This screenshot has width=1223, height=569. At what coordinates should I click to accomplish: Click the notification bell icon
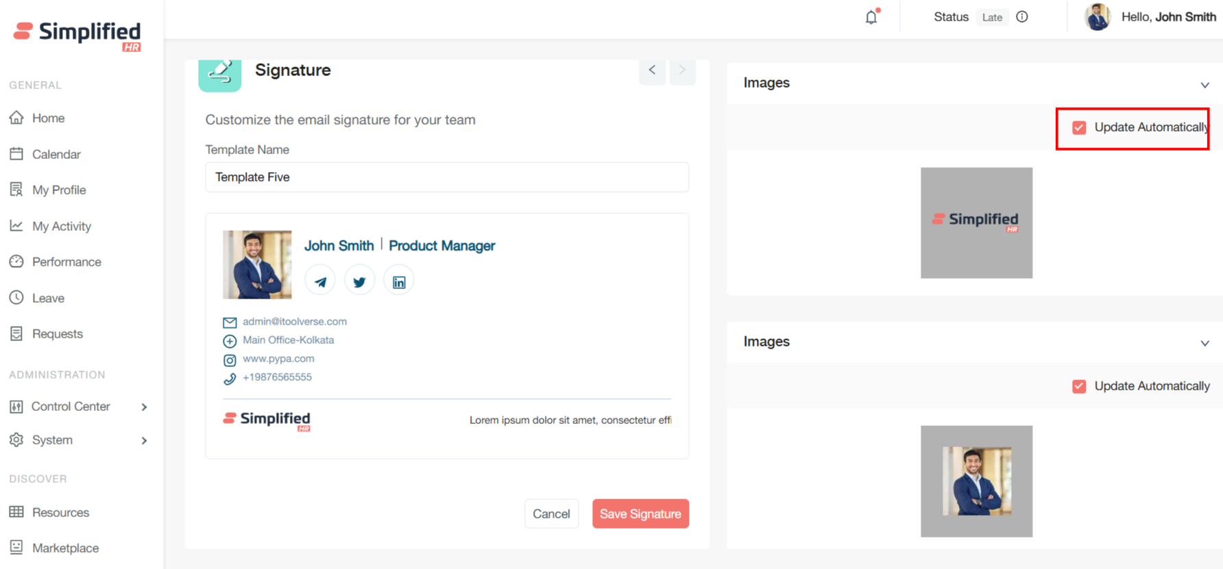coord(871,17)
